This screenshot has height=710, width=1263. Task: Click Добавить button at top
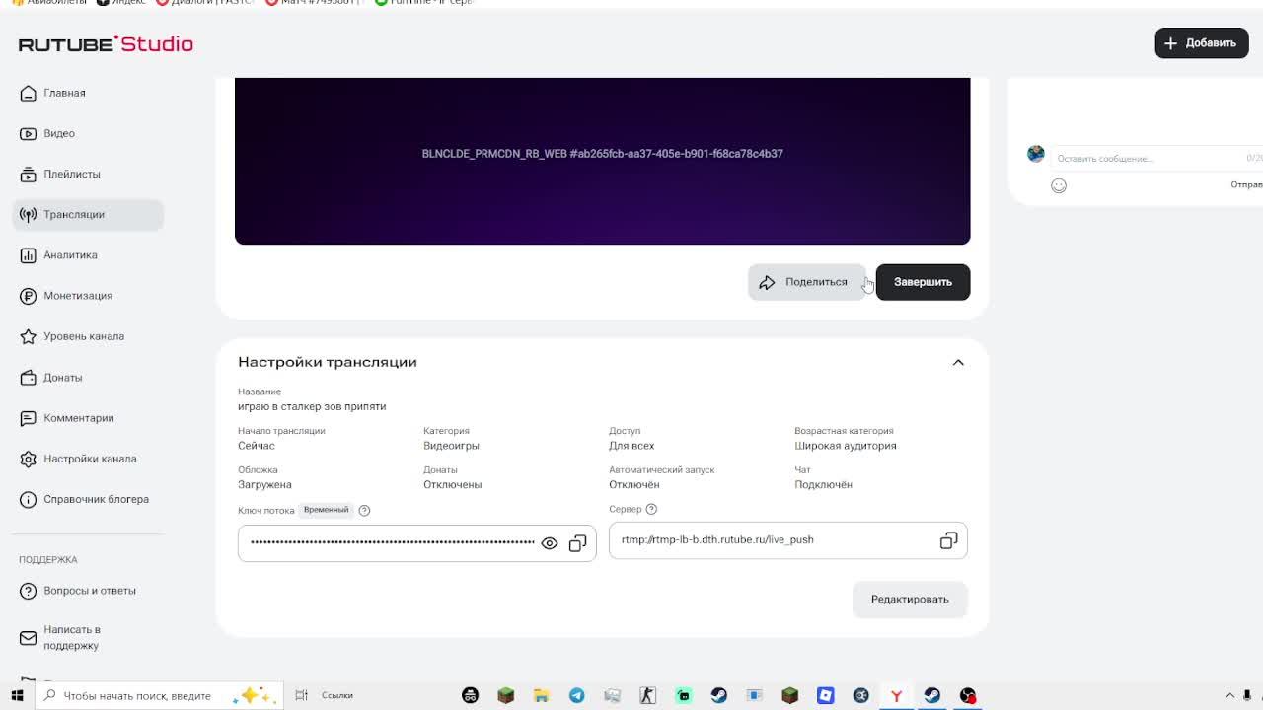[x=1202, y=43]
